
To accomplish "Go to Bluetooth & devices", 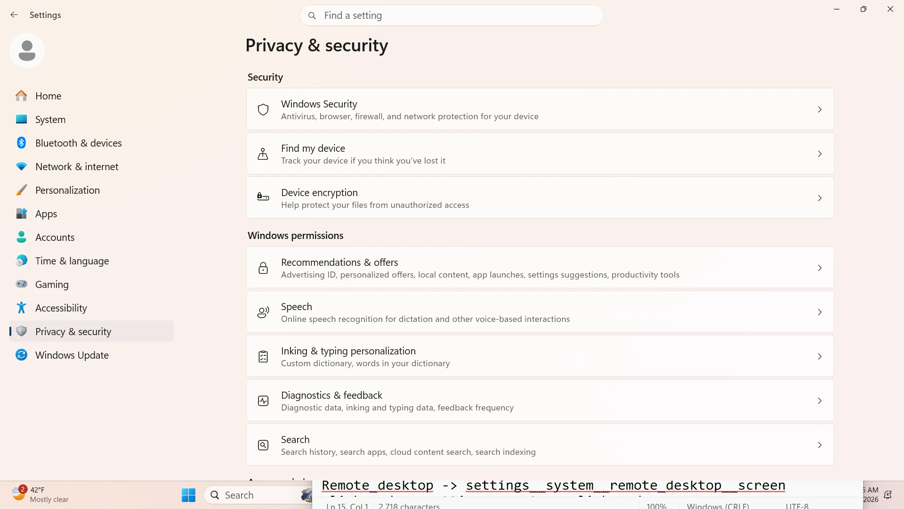I will tap(92, 143).
